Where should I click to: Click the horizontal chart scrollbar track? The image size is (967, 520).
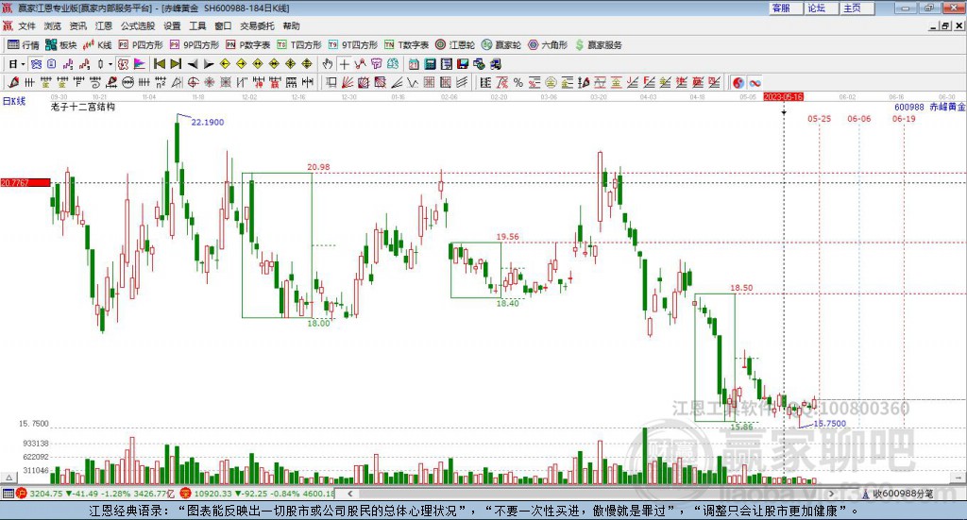pos(591,494)
